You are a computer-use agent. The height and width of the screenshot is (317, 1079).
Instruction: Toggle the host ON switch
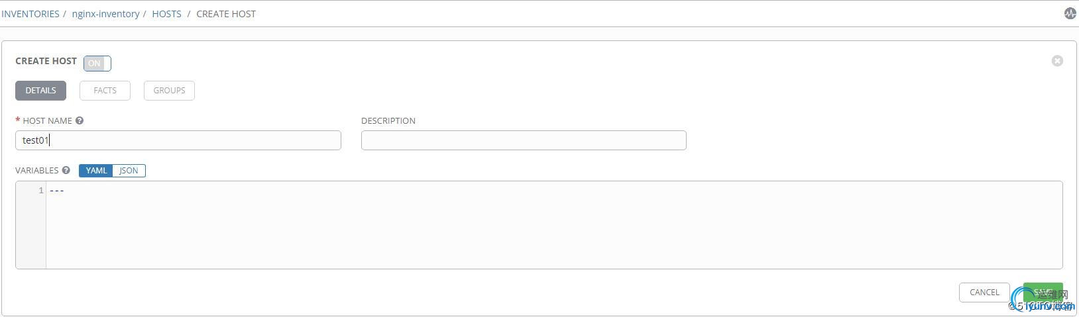point(97,63)
